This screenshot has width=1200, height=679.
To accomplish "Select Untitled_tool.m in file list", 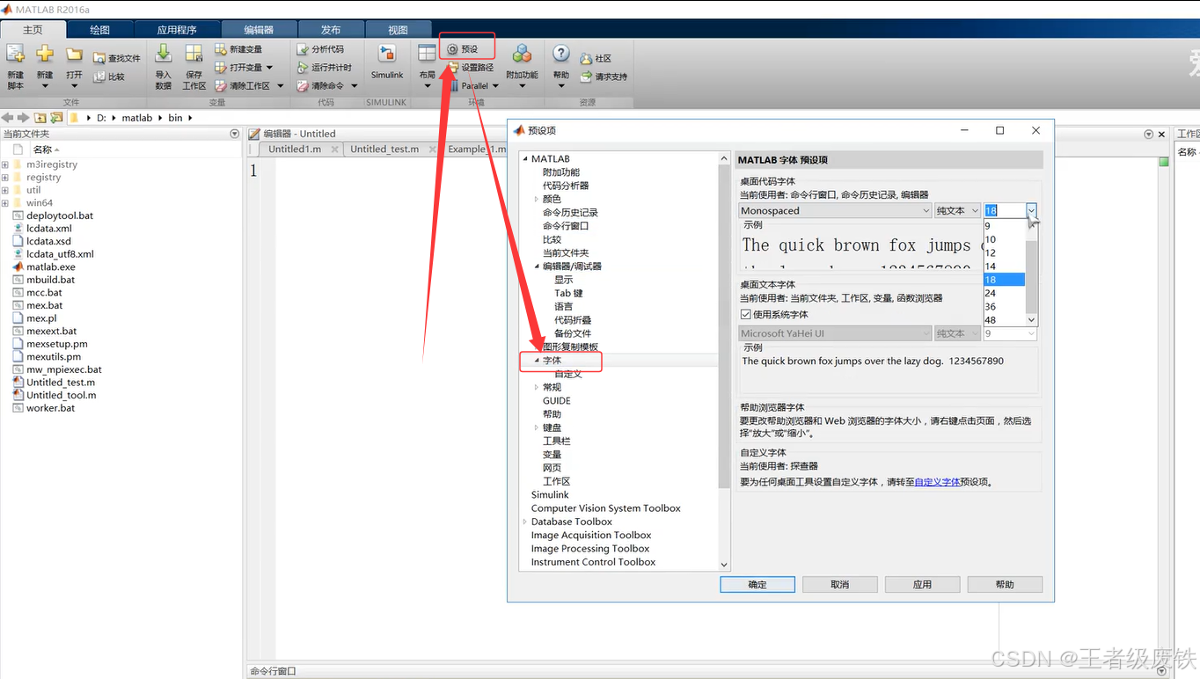I will [55, 395].
